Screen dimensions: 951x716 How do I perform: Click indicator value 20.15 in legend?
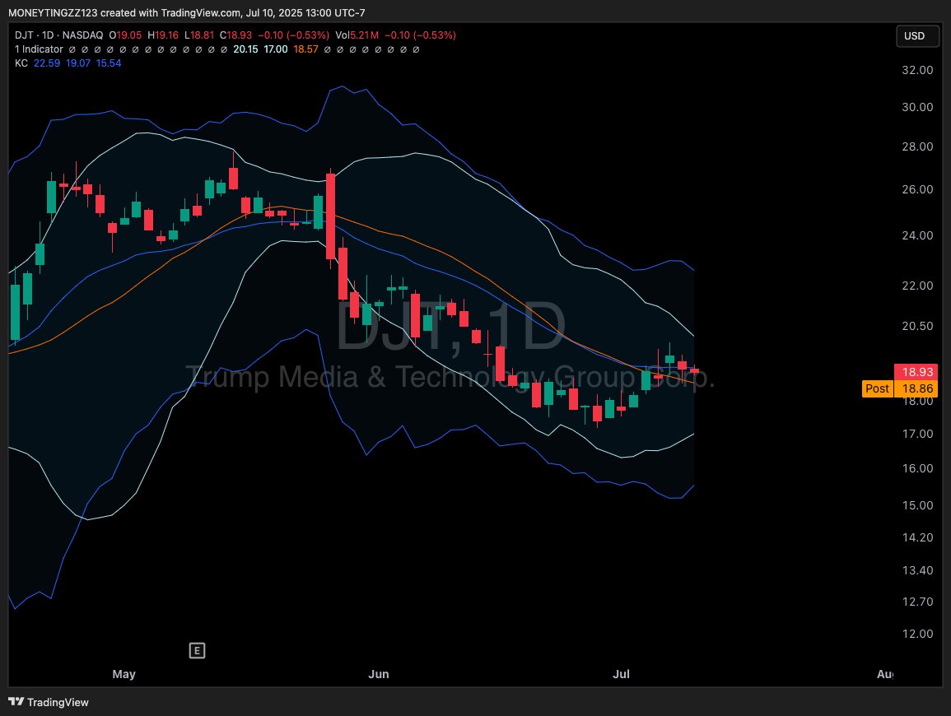click(x=245, y=49)
